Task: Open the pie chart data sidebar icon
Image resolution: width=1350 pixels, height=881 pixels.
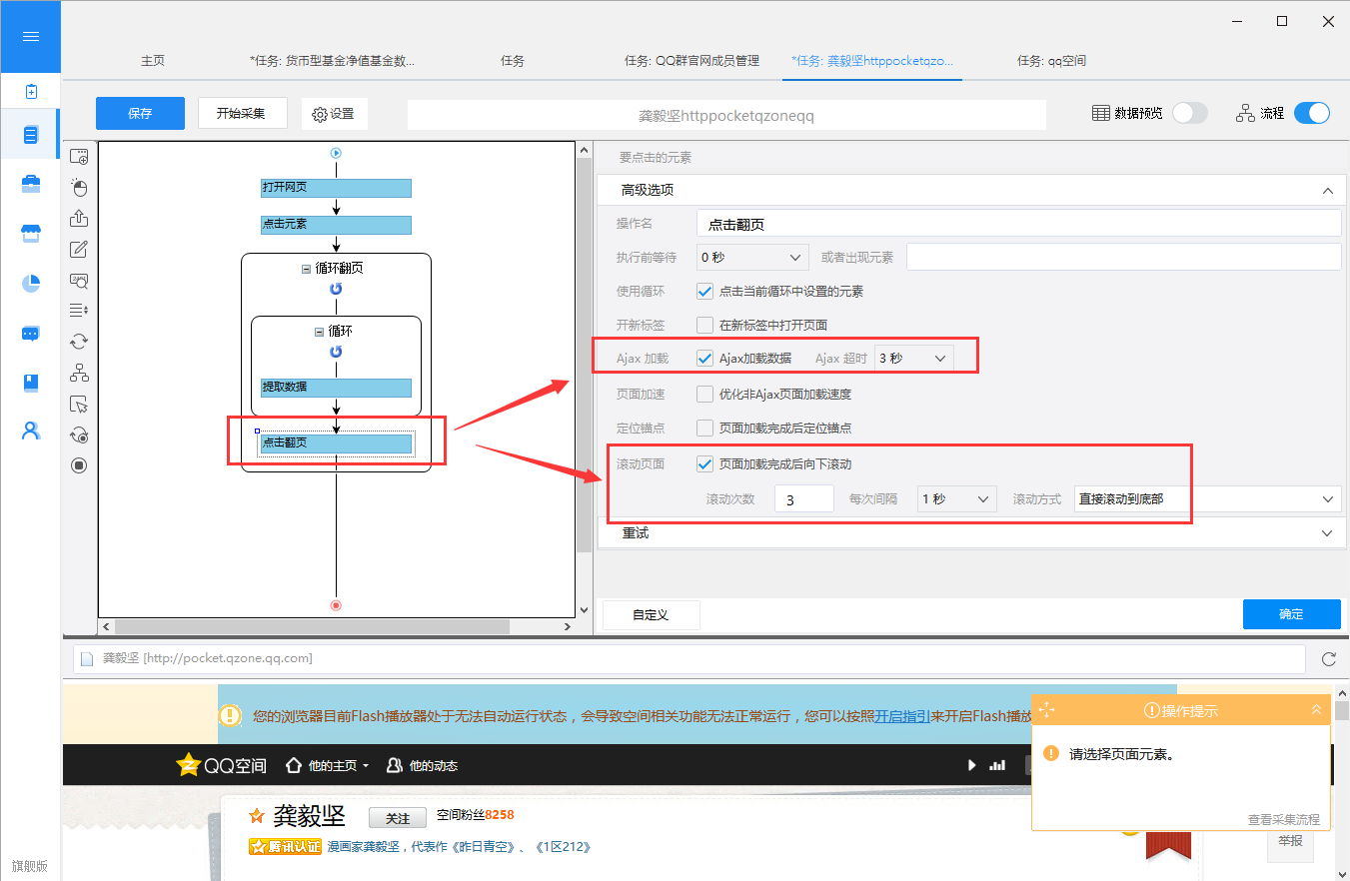Action: [x=30, y=284]
